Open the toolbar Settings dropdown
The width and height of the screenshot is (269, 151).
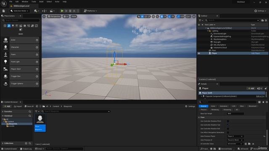260,11
